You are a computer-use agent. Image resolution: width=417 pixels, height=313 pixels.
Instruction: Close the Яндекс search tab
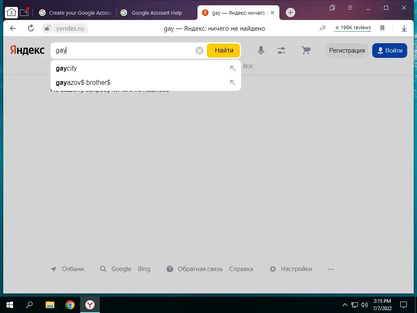(272, 13)
